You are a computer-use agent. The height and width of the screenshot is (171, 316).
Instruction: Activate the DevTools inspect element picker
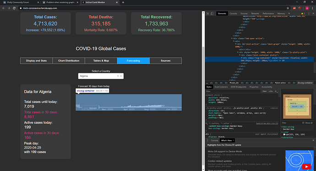(x=208, y=13)
